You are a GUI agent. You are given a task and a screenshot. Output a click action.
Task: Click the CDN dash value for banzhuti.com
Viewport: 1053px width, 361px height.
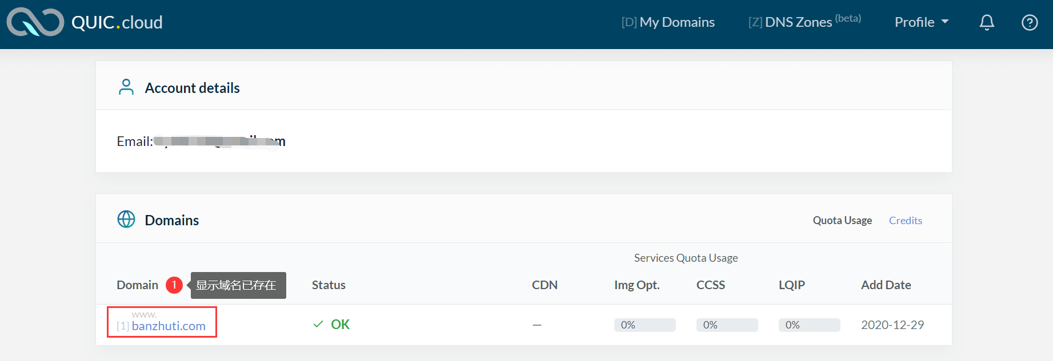[537, 325]
